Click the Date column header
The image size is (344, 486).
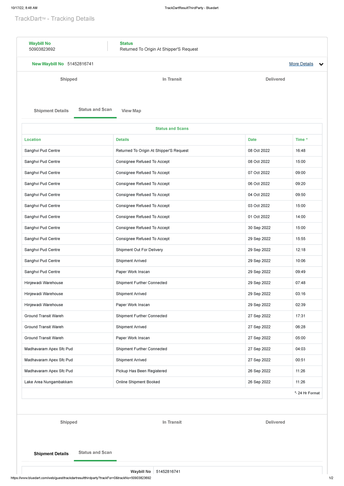pyautogui.click(x=252, y=139)
